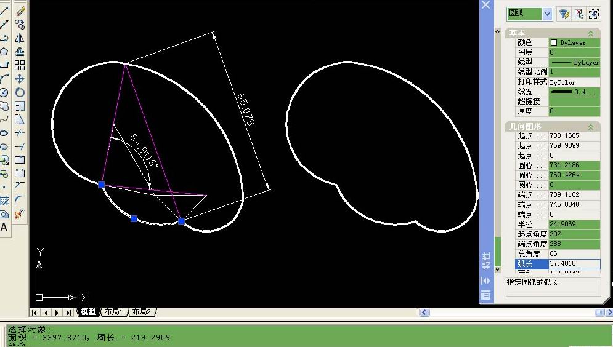Click horizontal scrollbar left arrow
613x347 pixels.
coord(424,313)
